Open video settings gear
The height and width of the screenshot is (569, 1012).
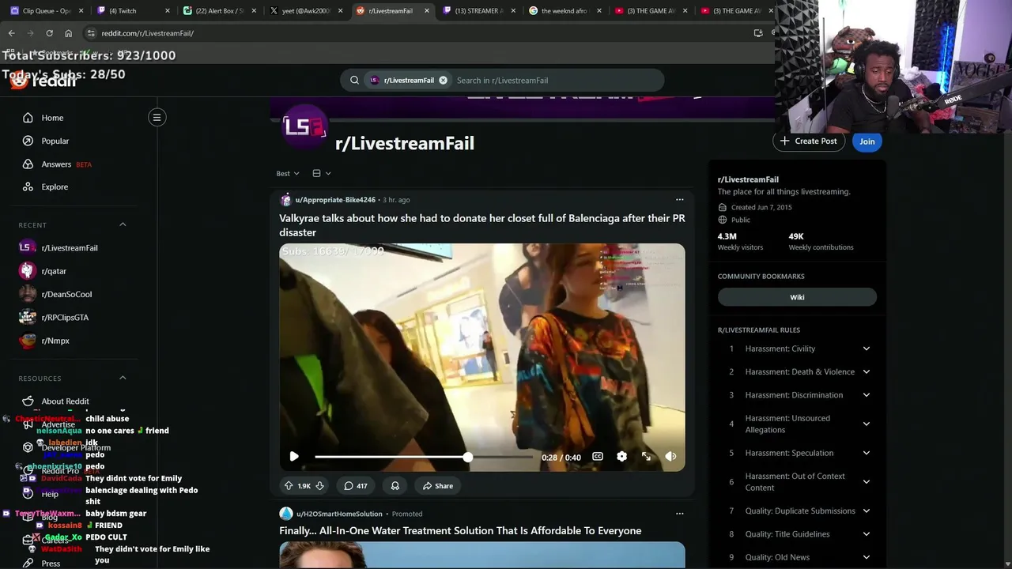[x=621, y=456]
